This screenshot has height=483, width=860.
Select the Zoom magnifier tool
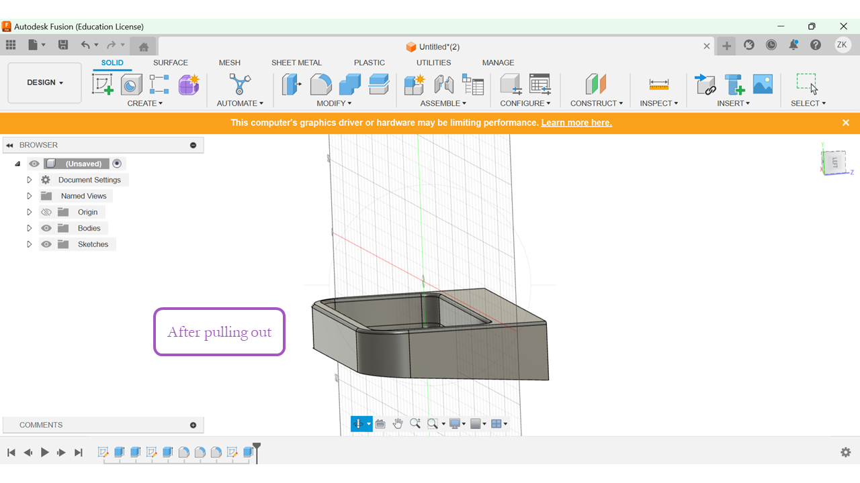[415, 423]
